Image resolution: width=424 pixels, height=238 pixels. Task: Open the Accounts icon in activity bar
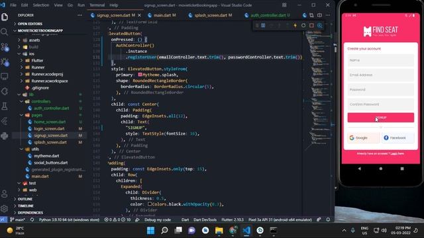[x=5, y=194]
